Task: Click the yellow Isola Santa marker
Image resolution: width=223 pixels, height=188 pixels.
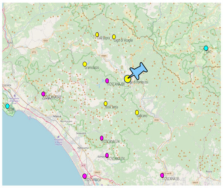Action: (105, 104)
